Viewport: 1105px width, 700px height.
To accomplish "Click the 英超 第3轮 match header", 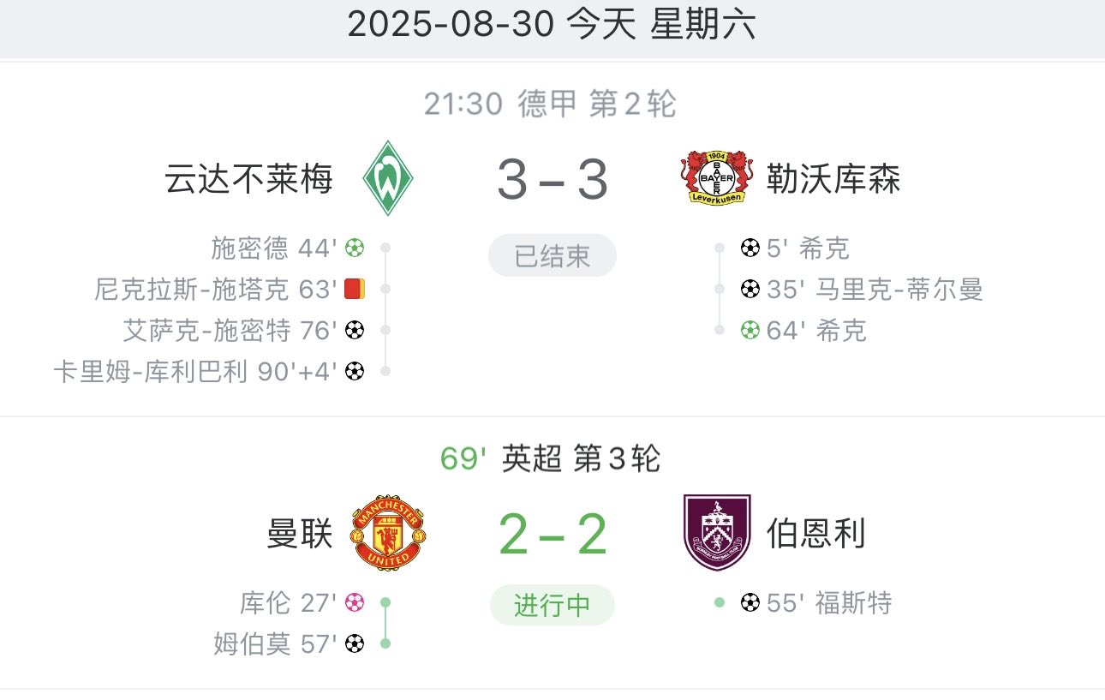I will (551, 459).
